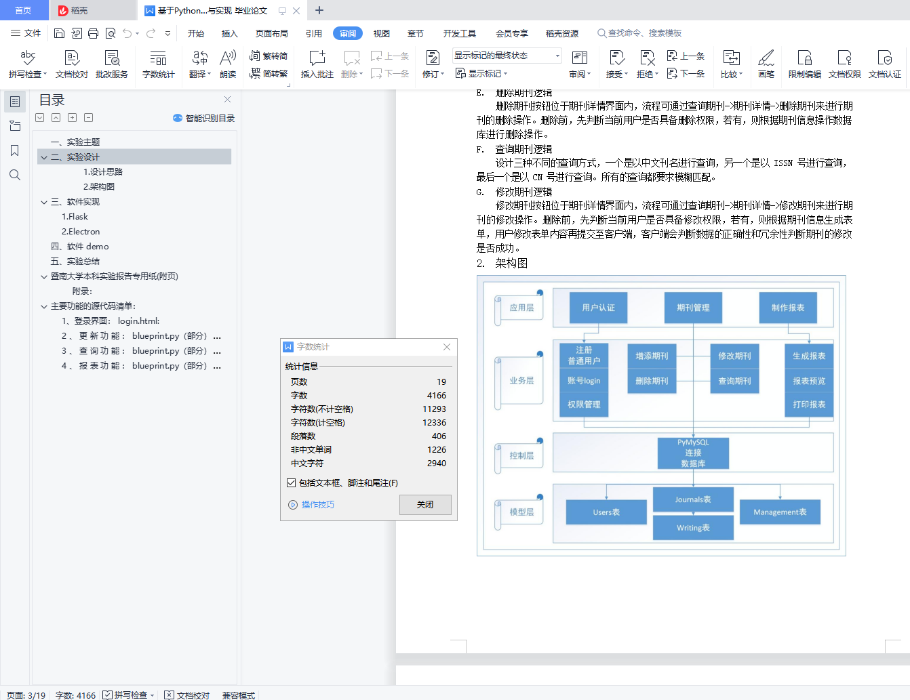Click the 拒绝 reject change icon
910x700 pixels.
648,58
